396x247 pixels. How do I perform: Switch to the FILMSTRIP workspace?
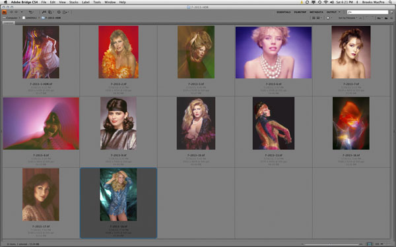pyautogui.click(x=300, y=12)
